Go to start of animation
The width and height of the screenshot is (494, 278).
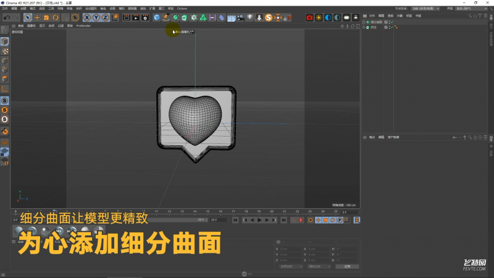(235, 220)
